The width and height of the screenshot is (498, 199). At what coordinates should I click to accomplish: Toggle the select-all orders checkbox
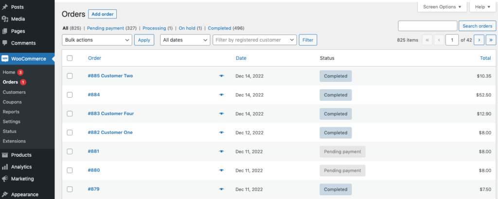70,58
